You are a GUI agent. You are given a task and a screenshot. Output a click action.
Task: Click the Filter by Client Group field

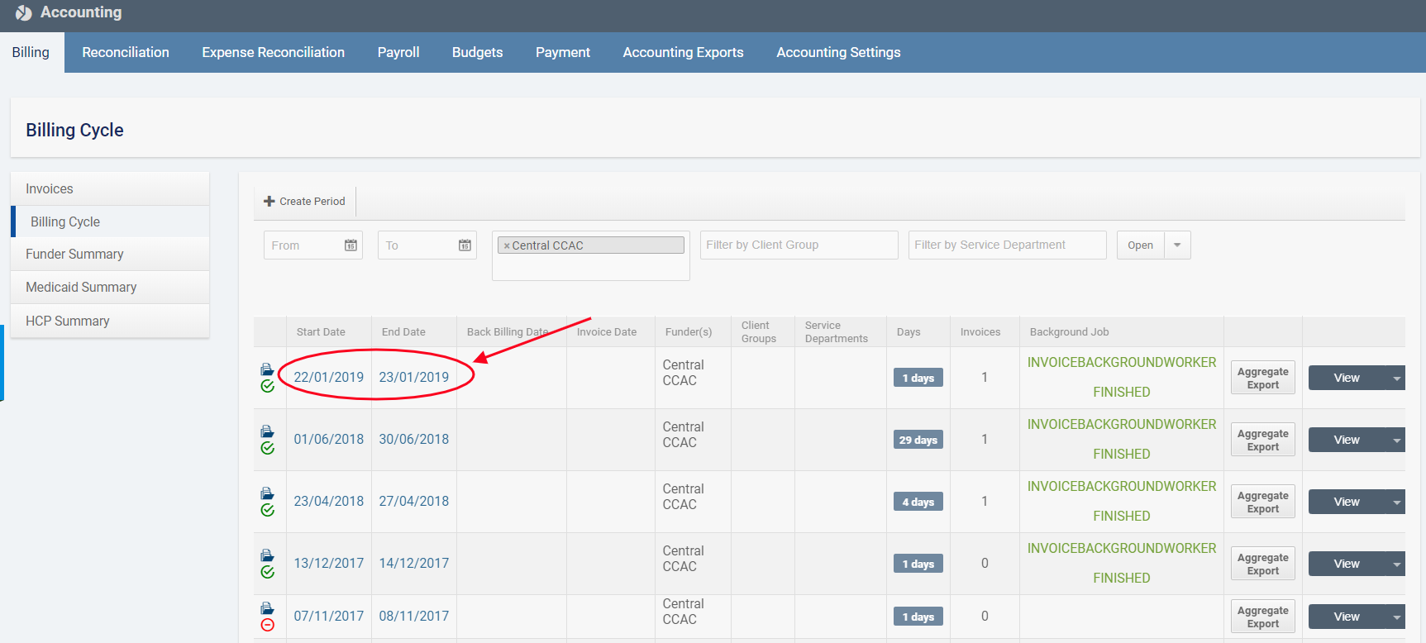point(799,245)
